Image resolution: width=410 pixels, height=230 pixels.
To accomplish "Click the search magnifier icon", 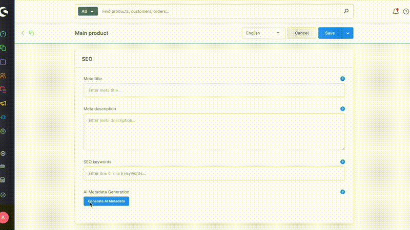I will (346, 11).
